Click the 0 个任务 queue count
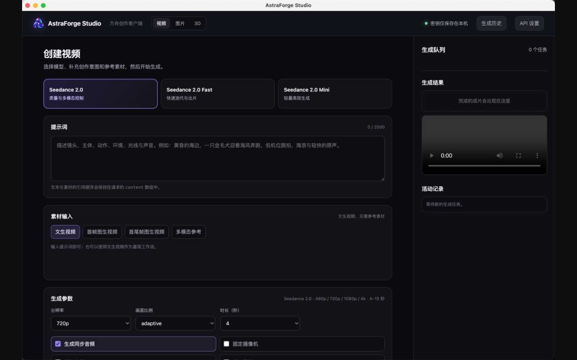The height and width of the screenshot is (360, 577). tap(538, 50)
